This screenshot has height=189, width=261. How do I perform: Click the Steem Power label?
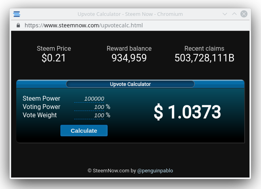tap(41, 99)
